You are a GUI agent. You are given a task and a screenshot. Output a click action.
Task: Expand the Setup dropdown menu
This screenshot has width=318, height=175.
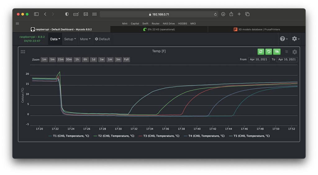[x=70, y=39]
